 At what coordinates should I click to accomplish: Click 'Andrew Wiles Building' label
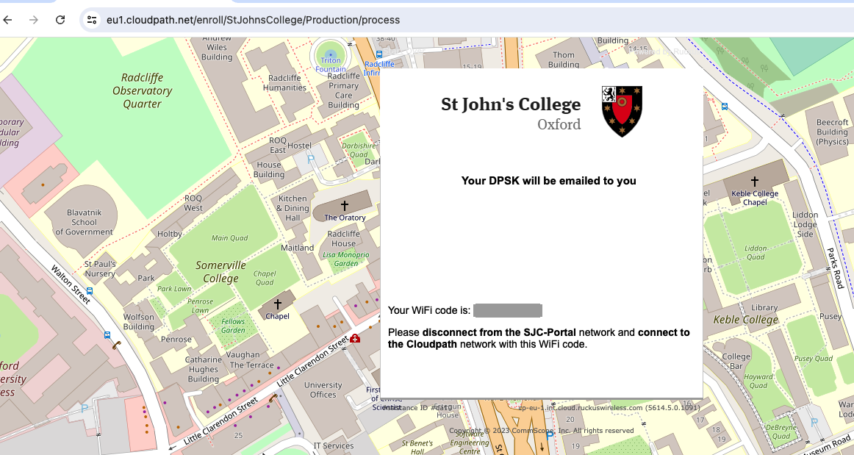tap(217, 48)
